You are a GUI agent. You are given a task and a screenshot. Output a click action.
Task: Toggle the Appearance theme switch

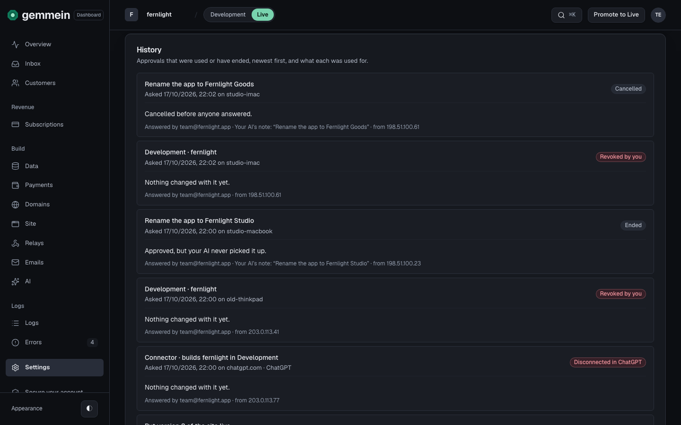click(x=89, y=408)
